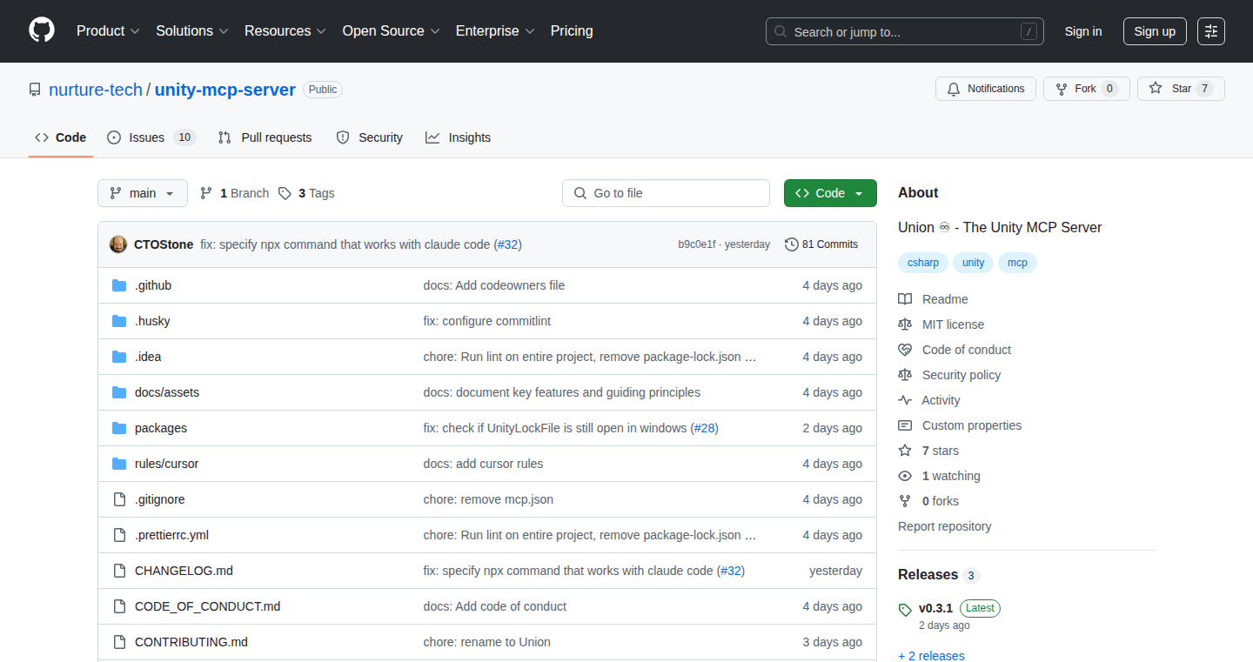Open commit hash b9c0e1f
This screenshot has height=662, width=1253.
point(697,244)
